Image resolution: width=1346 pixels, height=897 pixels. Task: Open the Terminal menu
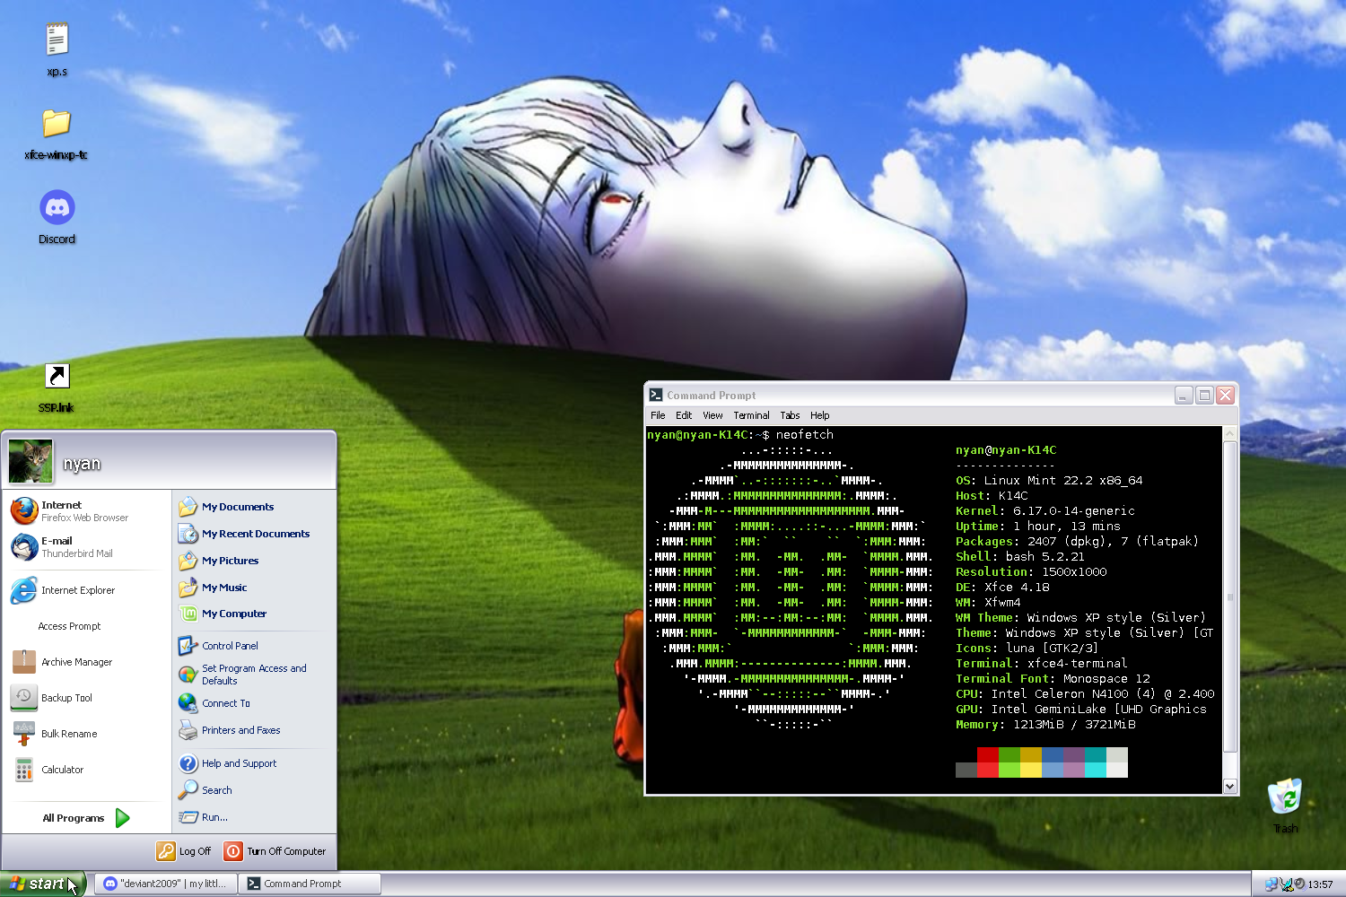click(x=751, y=415)
